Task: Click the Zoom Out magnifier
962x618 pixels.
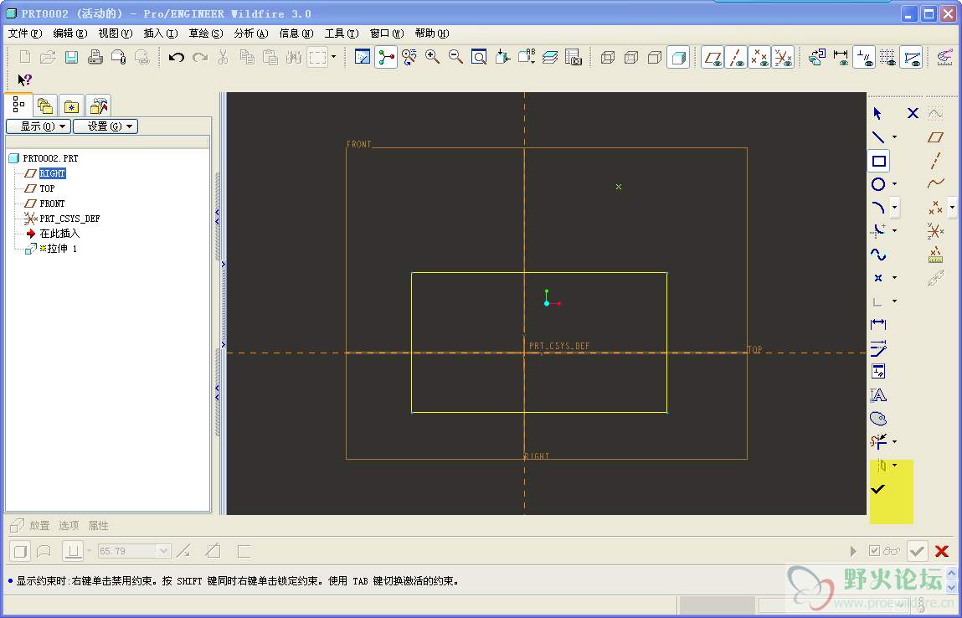Action: [455, 58]
